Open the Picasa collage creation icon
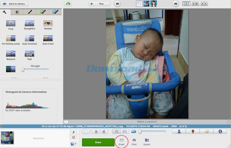Screen dimensions: 231x148 68,4
